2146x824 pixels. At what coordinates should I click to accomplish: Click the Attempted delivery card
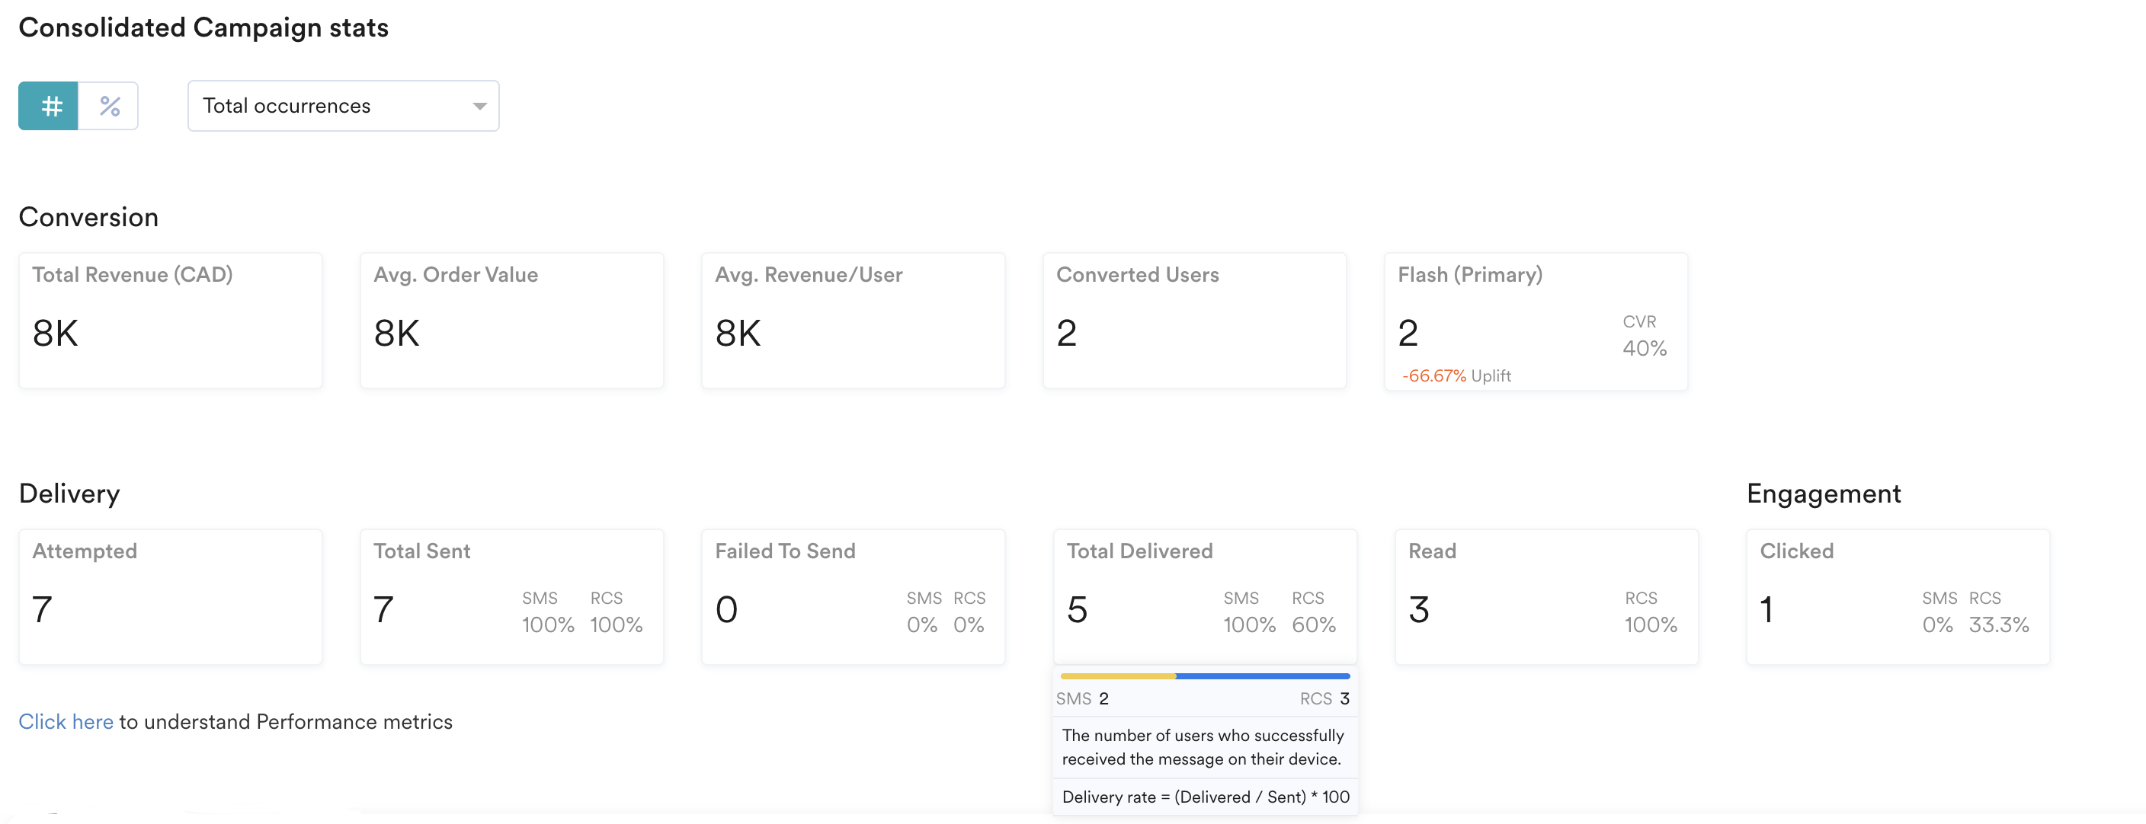pos(170,597)
